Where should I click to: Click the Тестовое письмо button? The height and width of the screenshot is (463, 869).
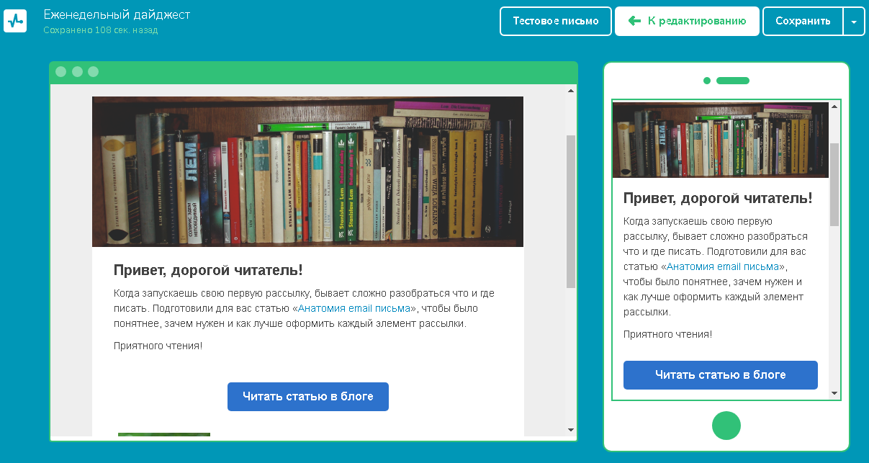(555, 21)
